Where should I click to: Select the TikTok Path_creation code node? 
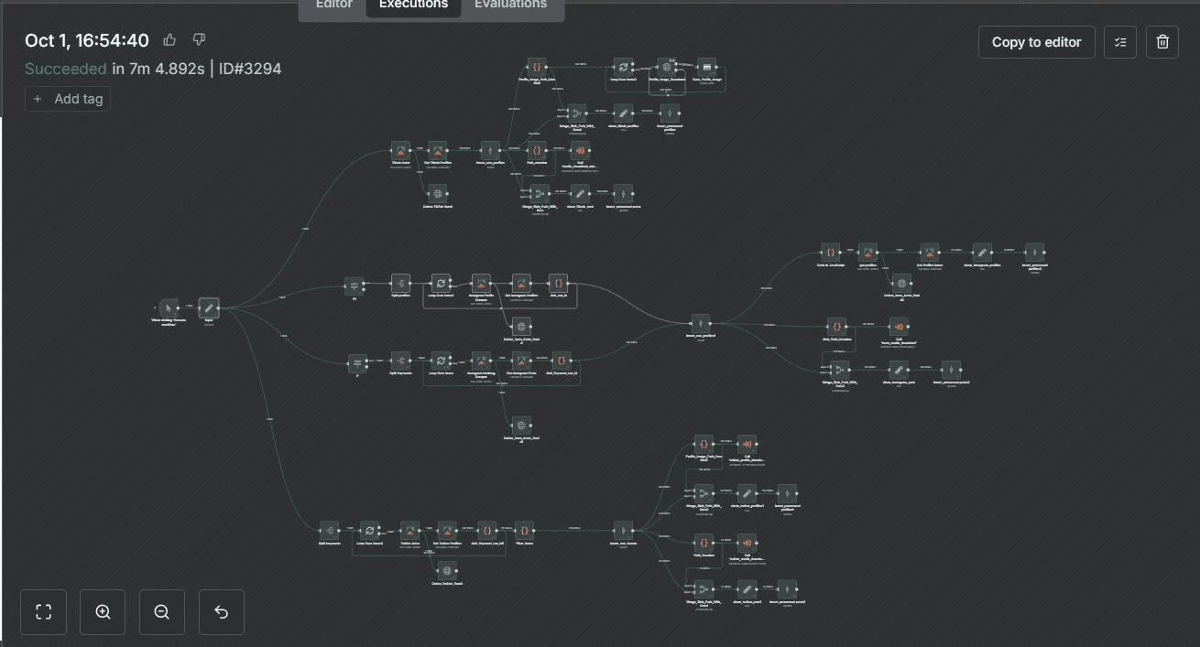pyautogui.click(x=537, y=151)
